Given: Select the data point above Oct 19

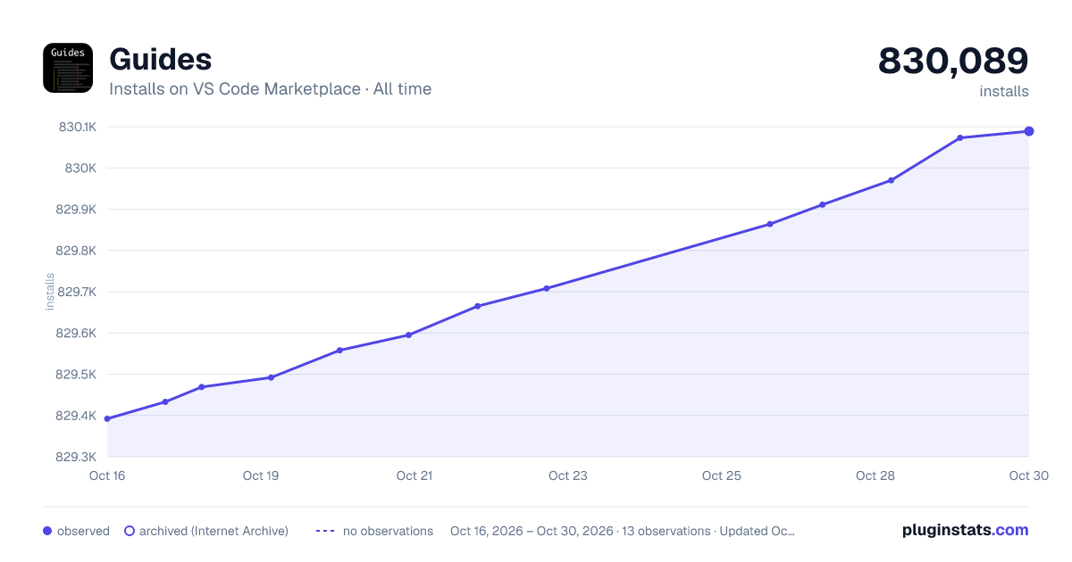Looking at the screenshot, I should (271, 377).
